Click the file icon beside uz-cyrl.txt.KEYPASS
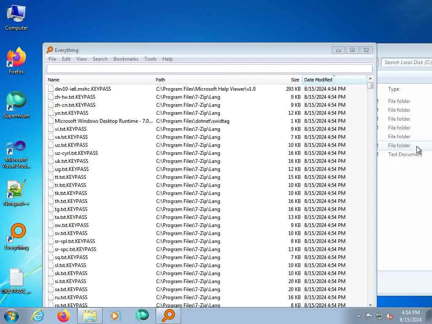432x324 pixels. click(x=51, y=153)
